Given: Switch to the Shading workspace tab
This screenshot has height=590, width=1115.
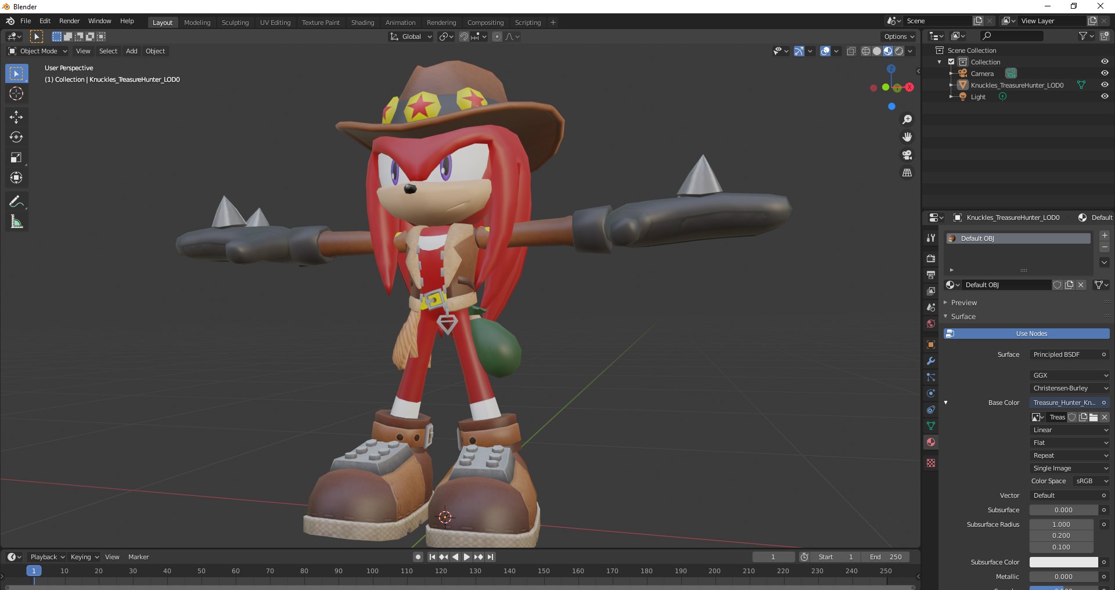Looking at the screenshot, I should [x=362, y=23].
